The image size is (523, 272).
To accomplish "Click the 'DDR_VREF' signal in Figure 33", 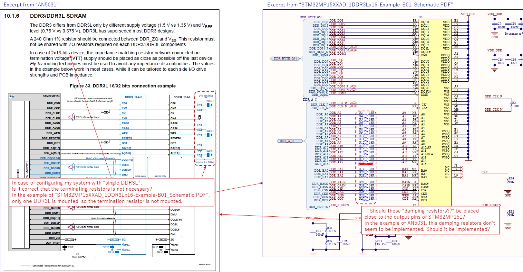I will coord(53,243).
